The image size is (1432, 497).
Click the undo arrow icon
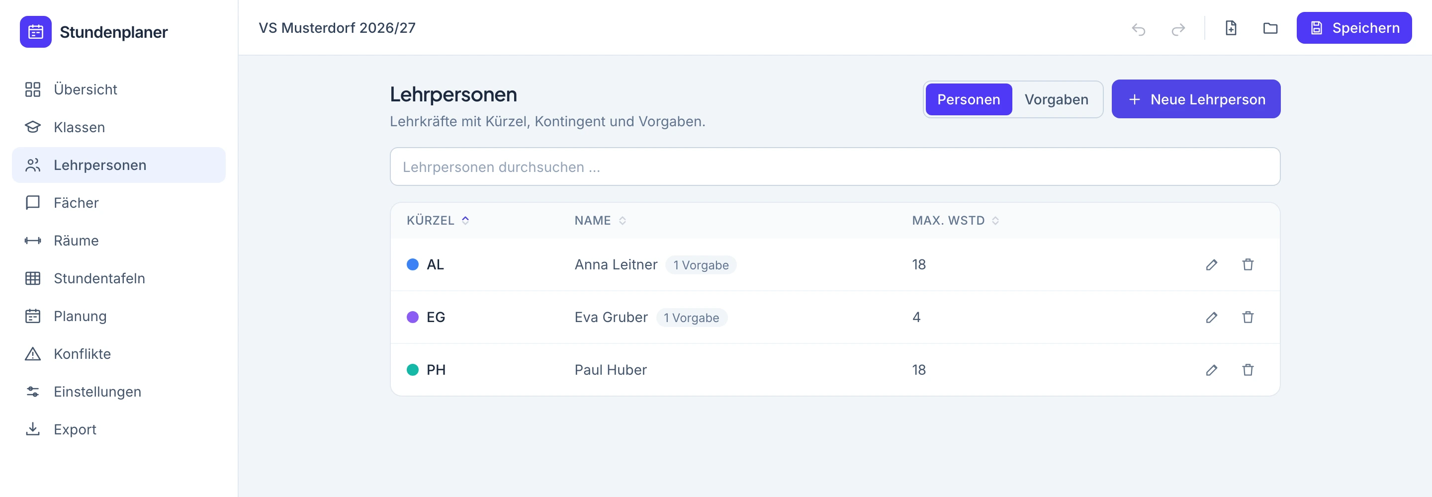pos(1139,28)
